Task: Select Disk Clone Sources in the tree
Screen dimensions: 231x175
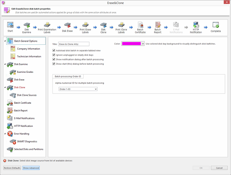Action: coord(26,95)
